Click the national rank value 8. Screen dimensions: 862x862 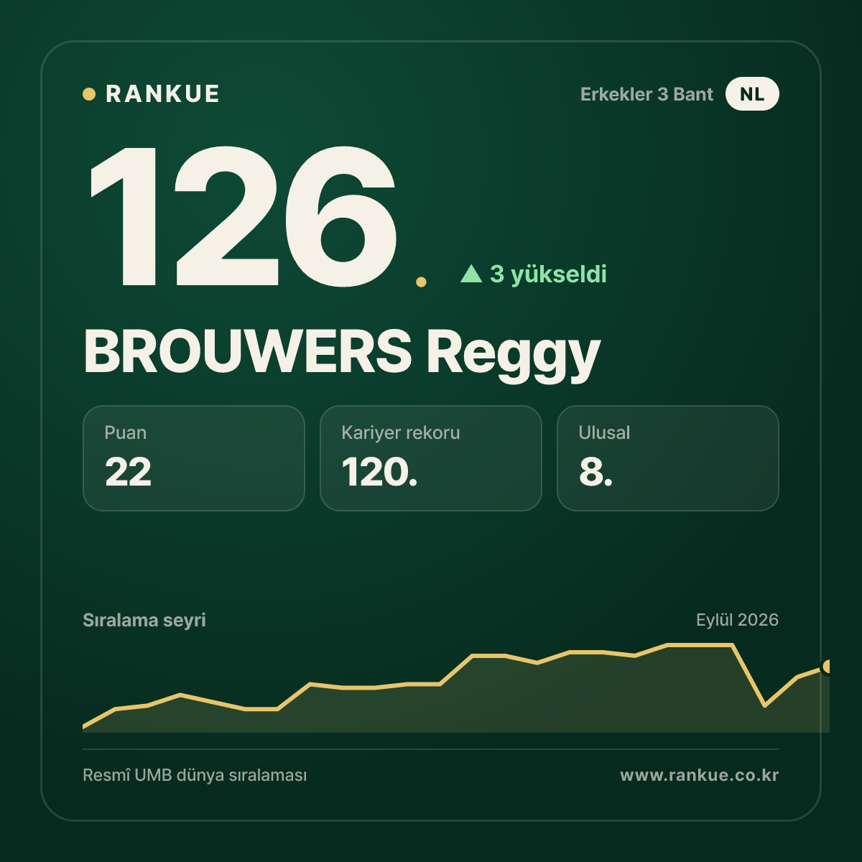595,472
